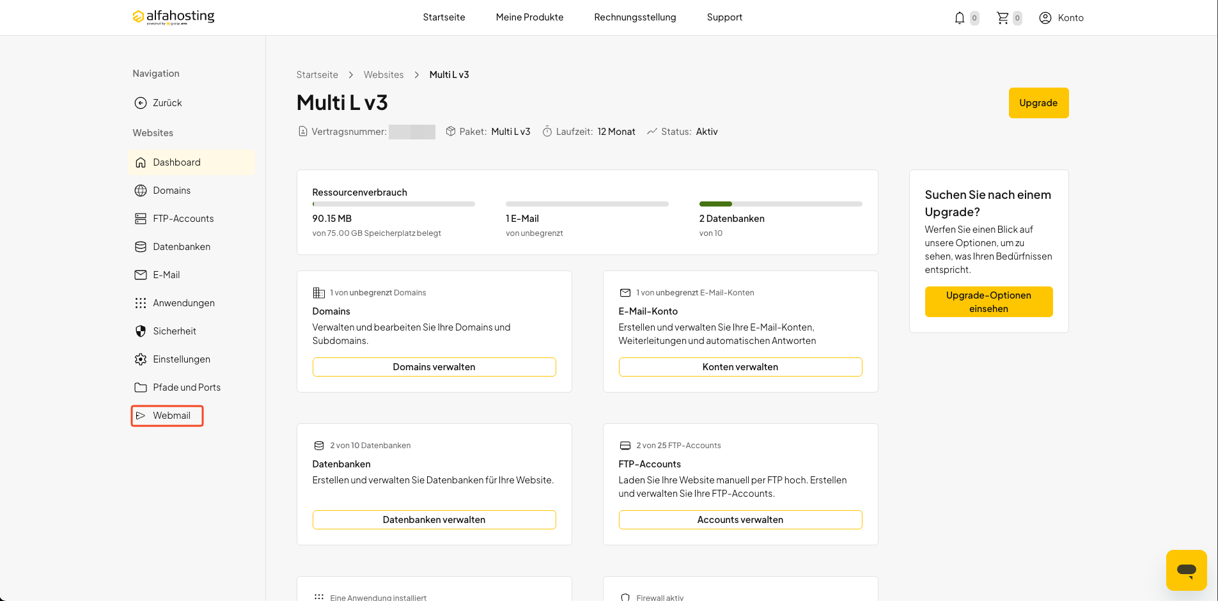This screenshot has width=1218, height=601.
Task: Click the FTP-Accounts server icon in sidebar
Action: point(141,219)
